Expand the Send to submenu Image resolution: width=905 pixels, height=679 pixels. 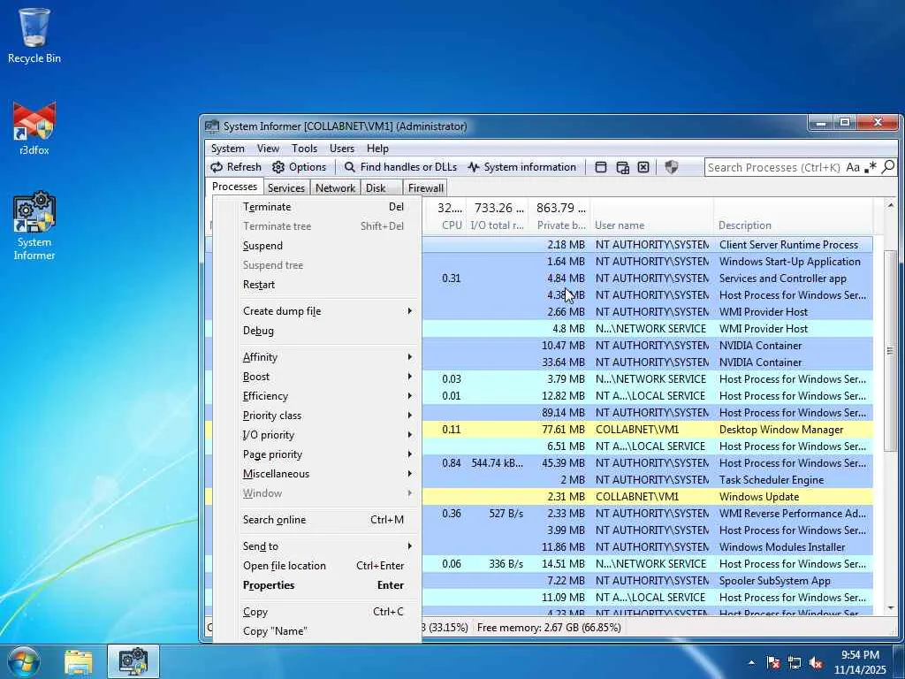point(317,545)
